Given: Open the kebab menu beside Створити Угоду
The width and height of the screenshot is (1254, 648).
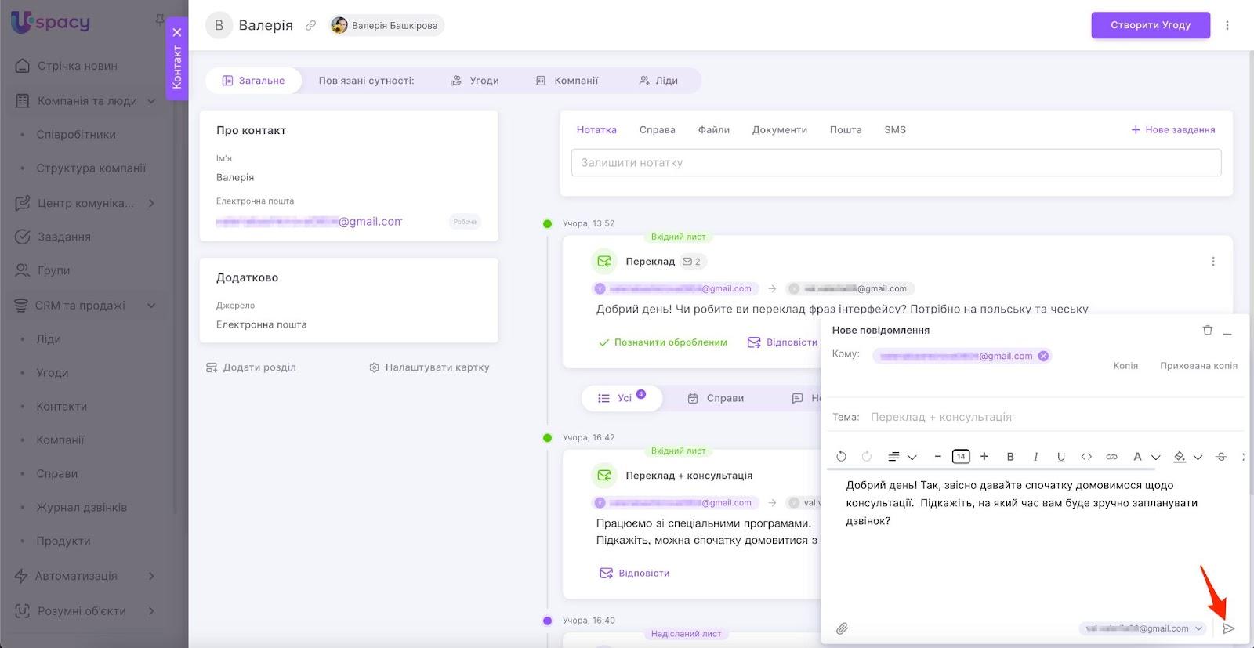Looking at the screenshot, I should [1227, 25].
